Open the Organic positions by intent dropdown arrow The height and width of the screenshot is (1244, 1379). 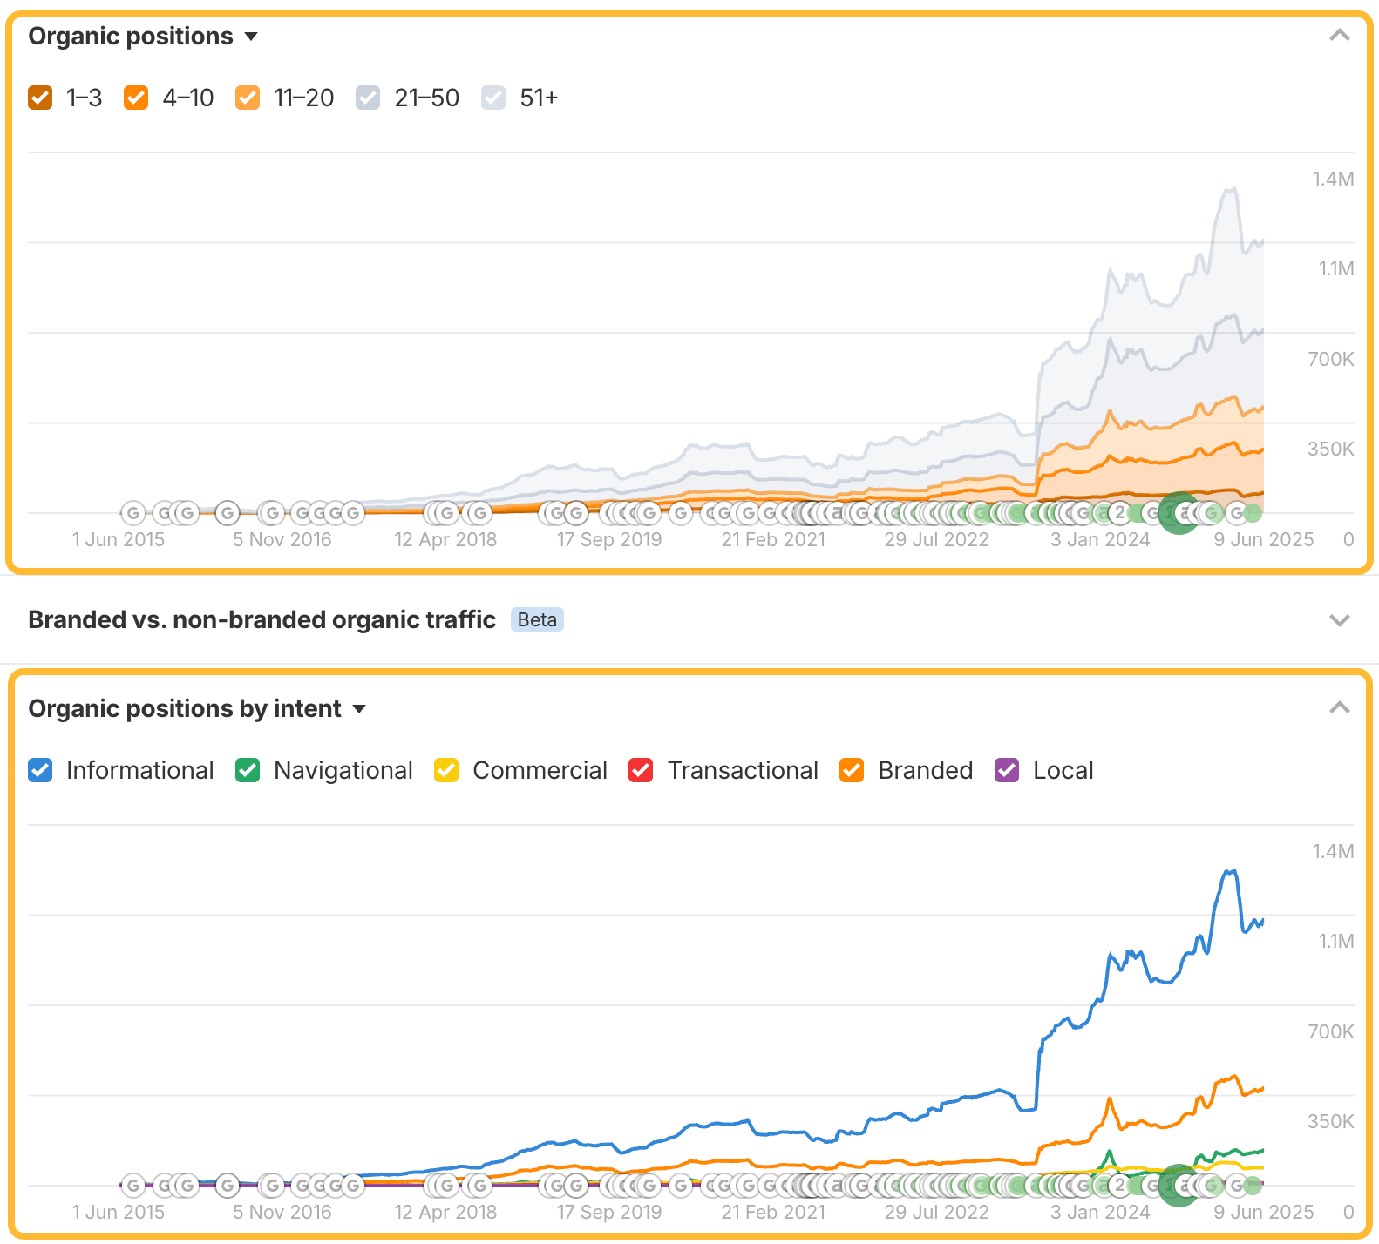[x=359, y=709]
